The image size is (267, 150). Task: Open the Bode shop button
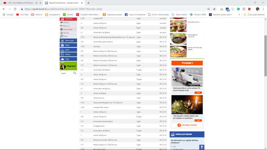(x=68, y=45)
